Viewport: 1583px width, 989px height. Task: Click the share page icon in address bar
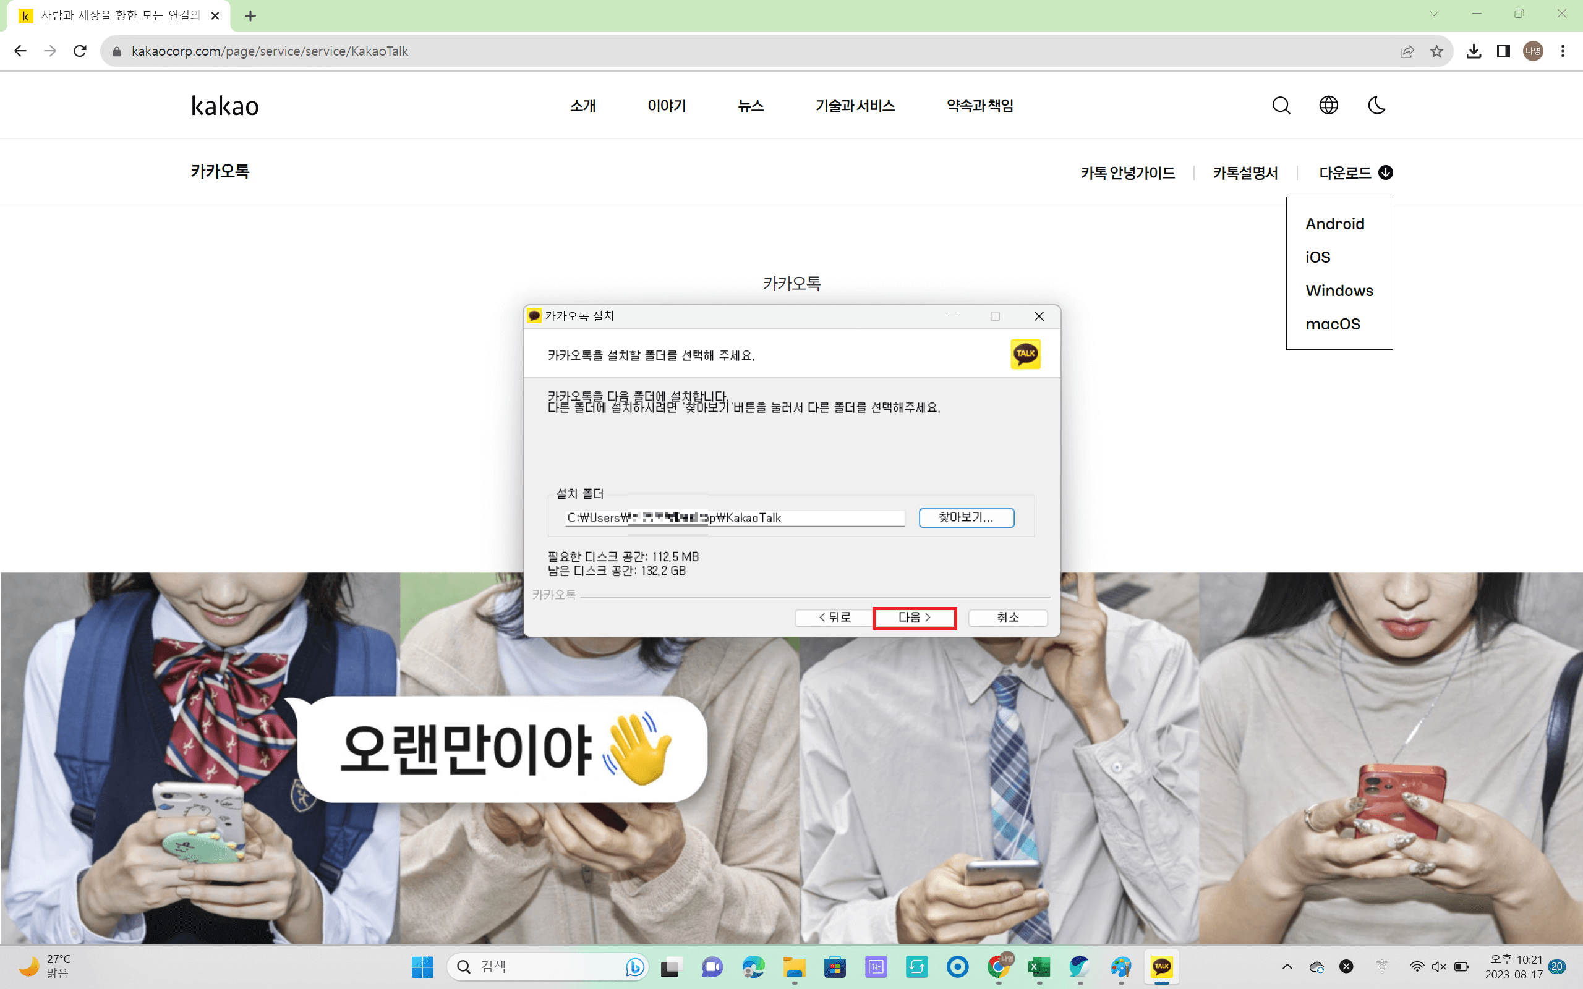point(1406,51)
